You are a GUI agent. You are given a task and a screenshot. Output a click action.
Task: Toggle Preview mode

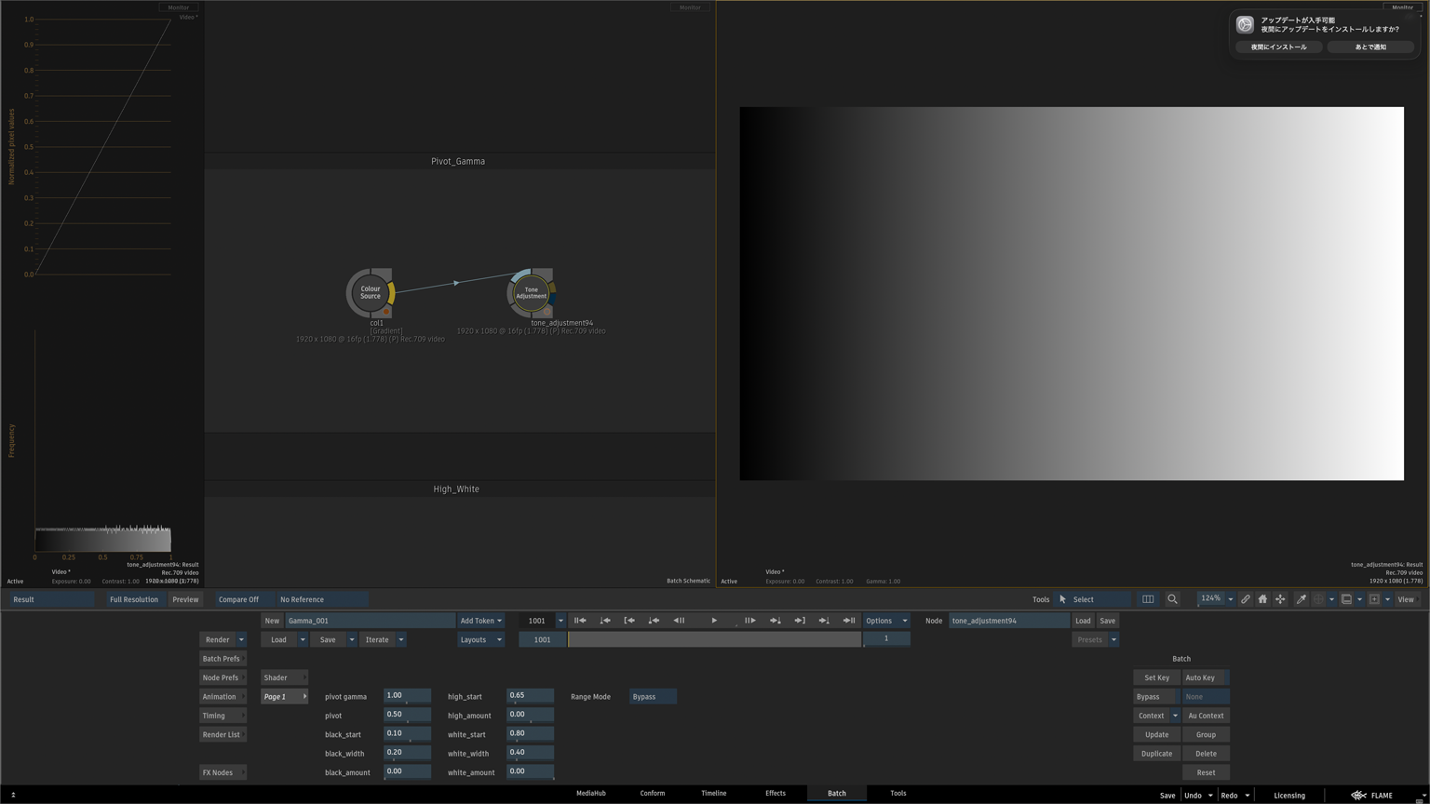[x=185, y=599]
